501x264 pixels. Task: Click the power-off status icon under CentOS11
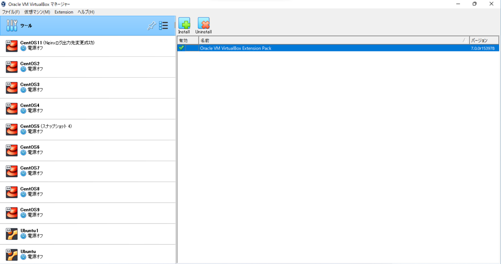[x=23, y=48]
